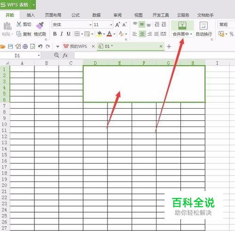
Task: Toggle italic formatting
Action: coord(62,34)
